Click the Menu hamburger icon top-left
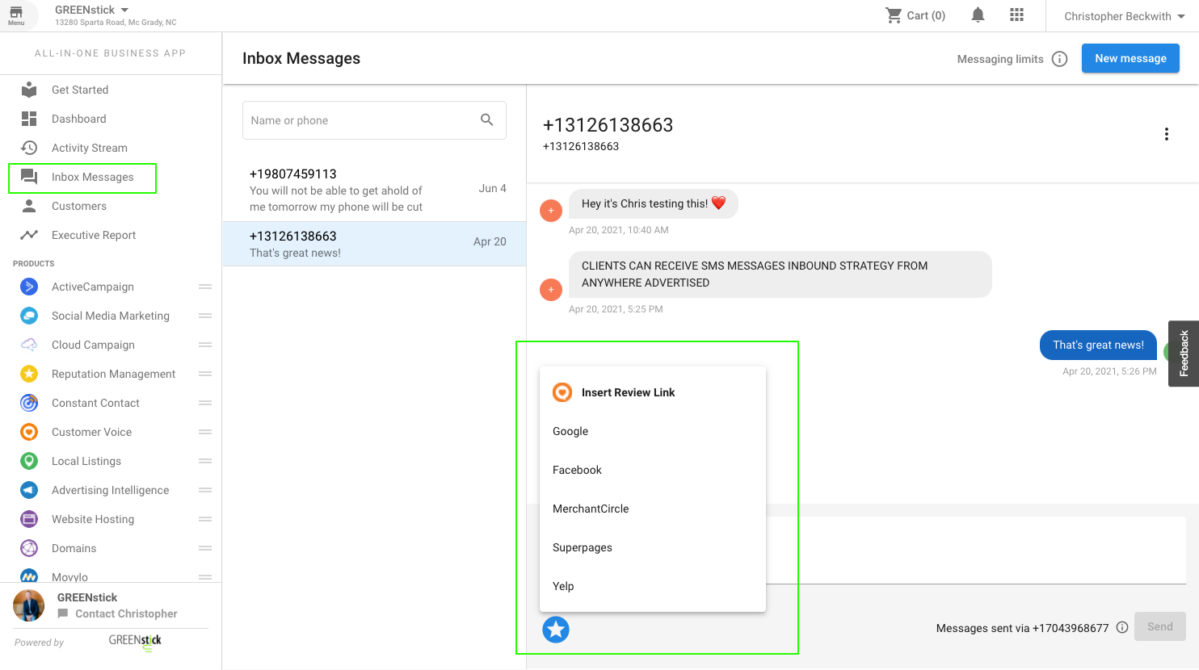This screenshot has width=1199, height=670. (16, 15)
